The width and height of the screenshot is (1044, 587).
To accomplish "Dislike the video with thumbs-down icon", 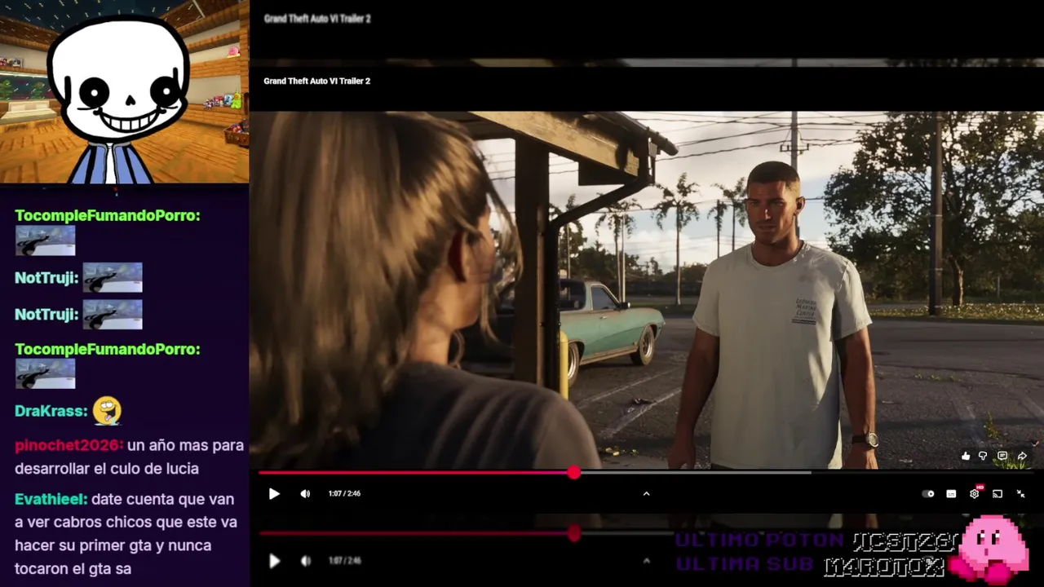I will click(983, 456).
